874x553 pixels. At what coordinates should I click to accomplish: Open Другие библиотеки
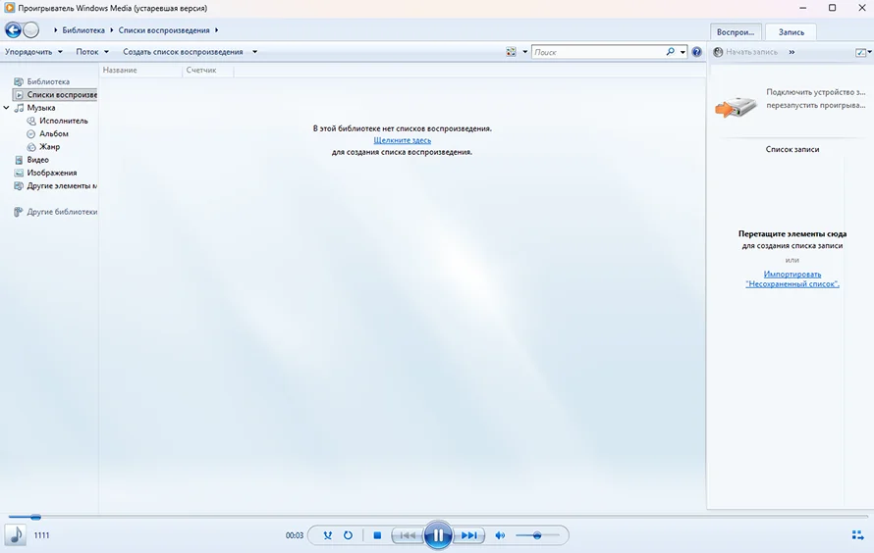click(x=56, y=212)
